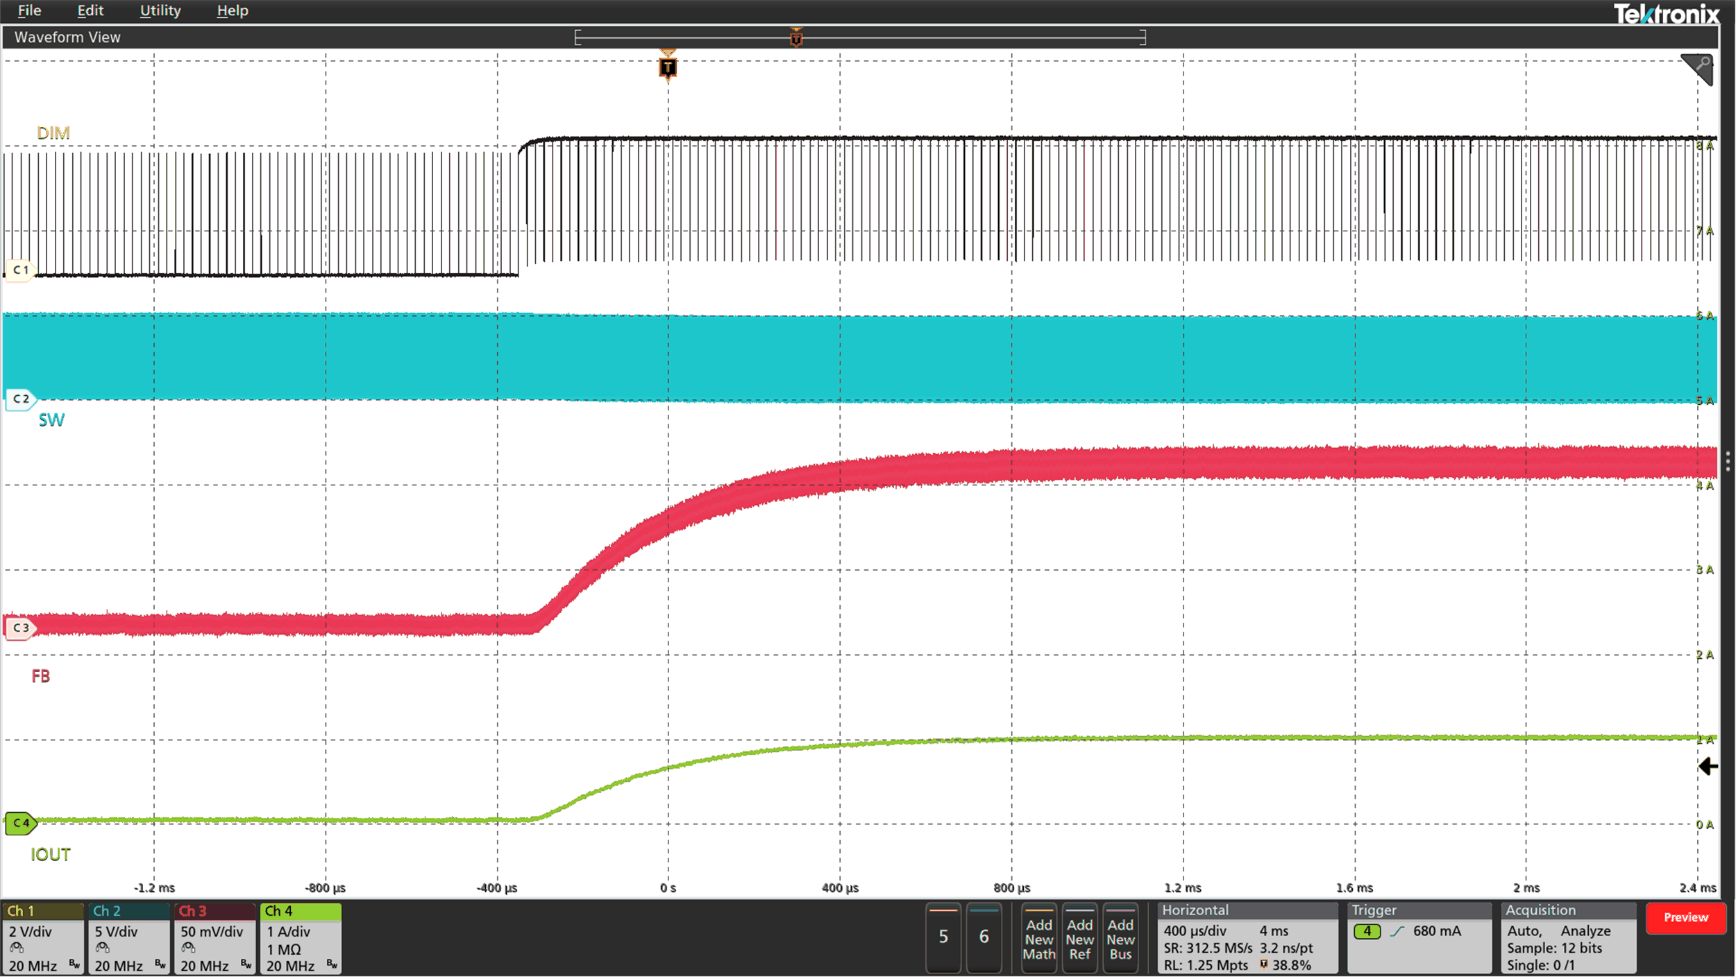Click the trigger level arrow on the right edge
Image resolution: width=1736 pixels, height=977 pixels.
pyautogui.click(x=1708, y=767)
